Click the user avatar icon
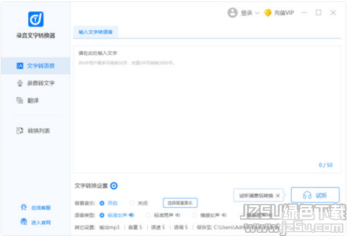347x236 pixels. click(x=233, y=13)
